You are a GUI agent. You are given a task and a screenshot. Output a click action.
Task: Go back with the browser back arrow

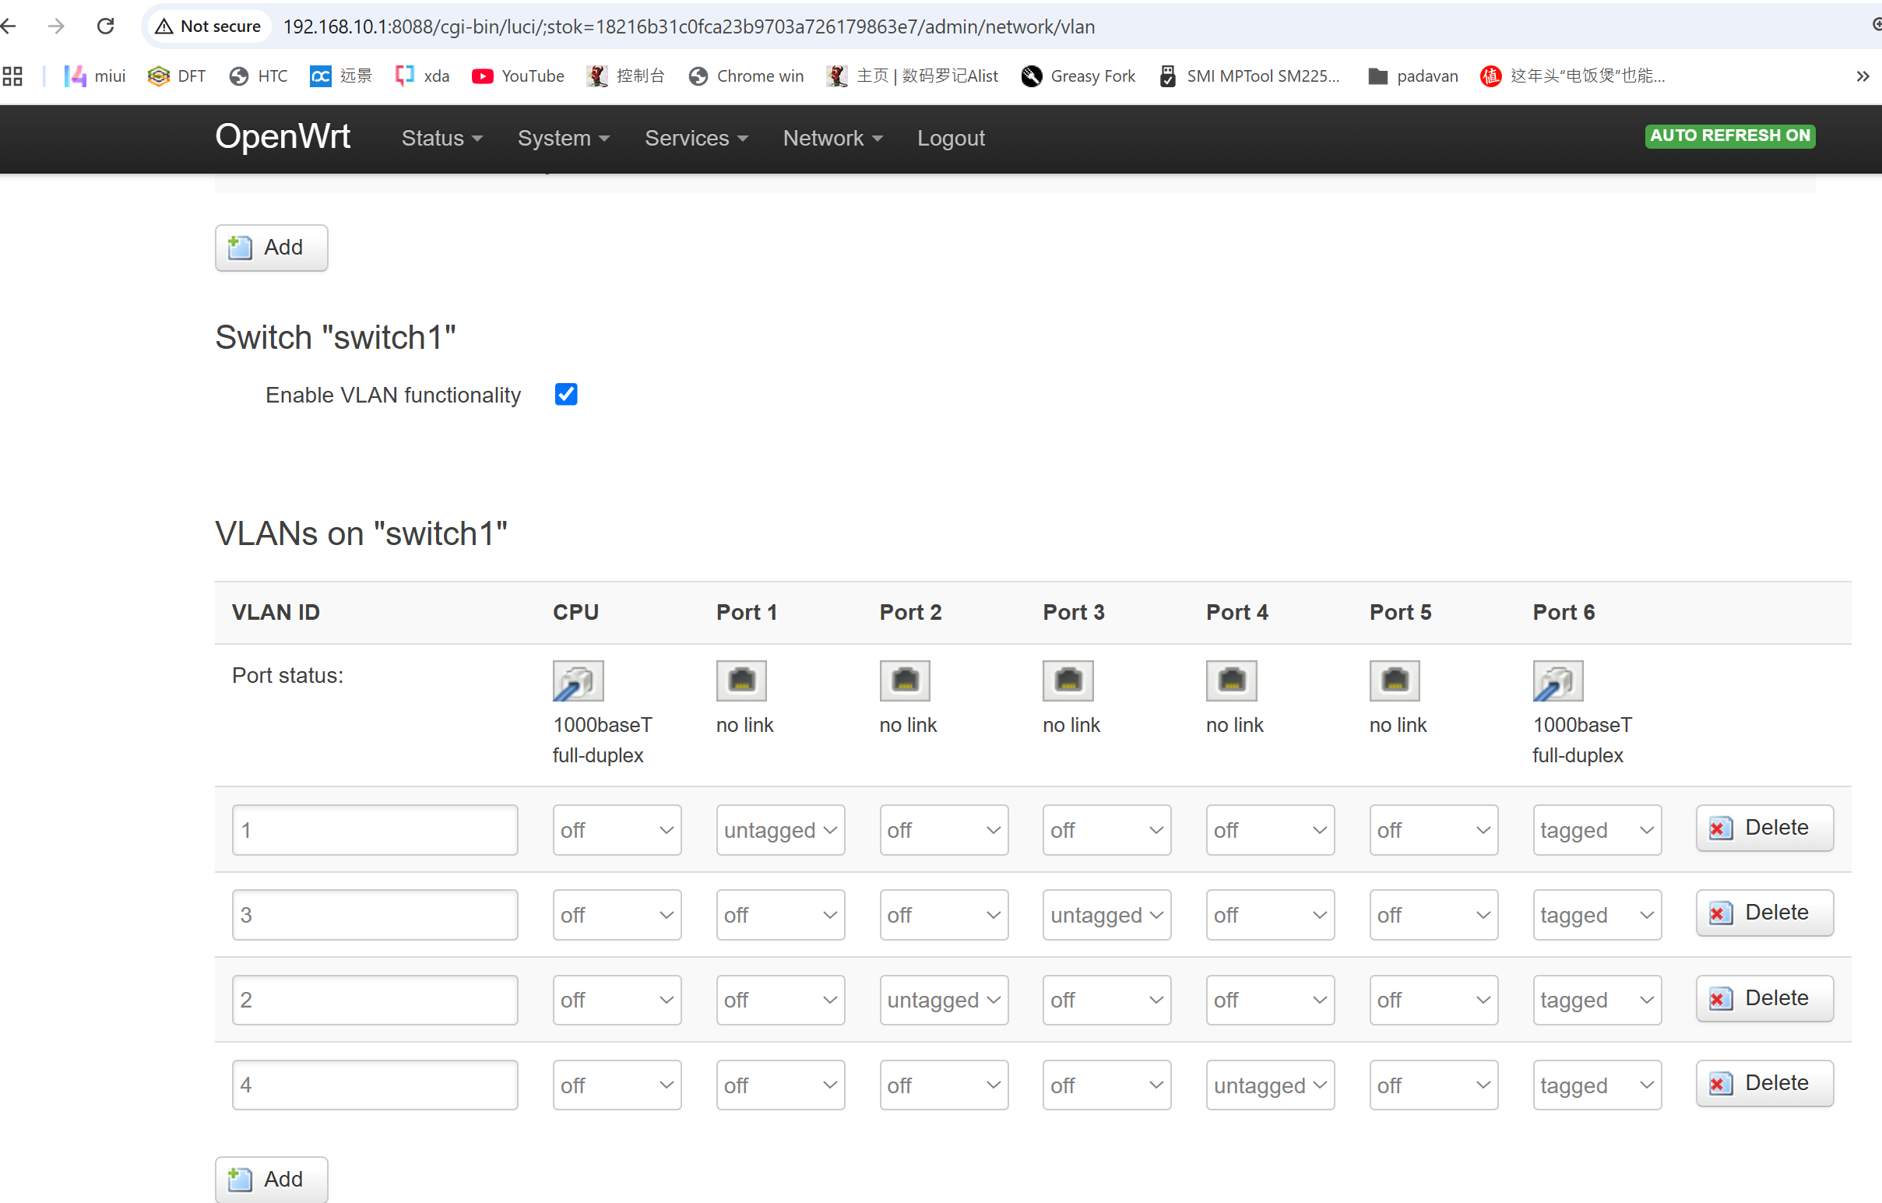tap(9, 26)
